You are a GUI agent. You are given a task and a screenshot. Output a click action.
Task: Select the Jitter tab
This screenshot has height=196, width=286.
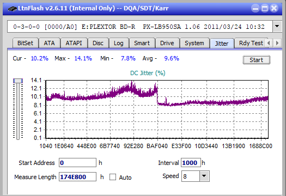222,44
